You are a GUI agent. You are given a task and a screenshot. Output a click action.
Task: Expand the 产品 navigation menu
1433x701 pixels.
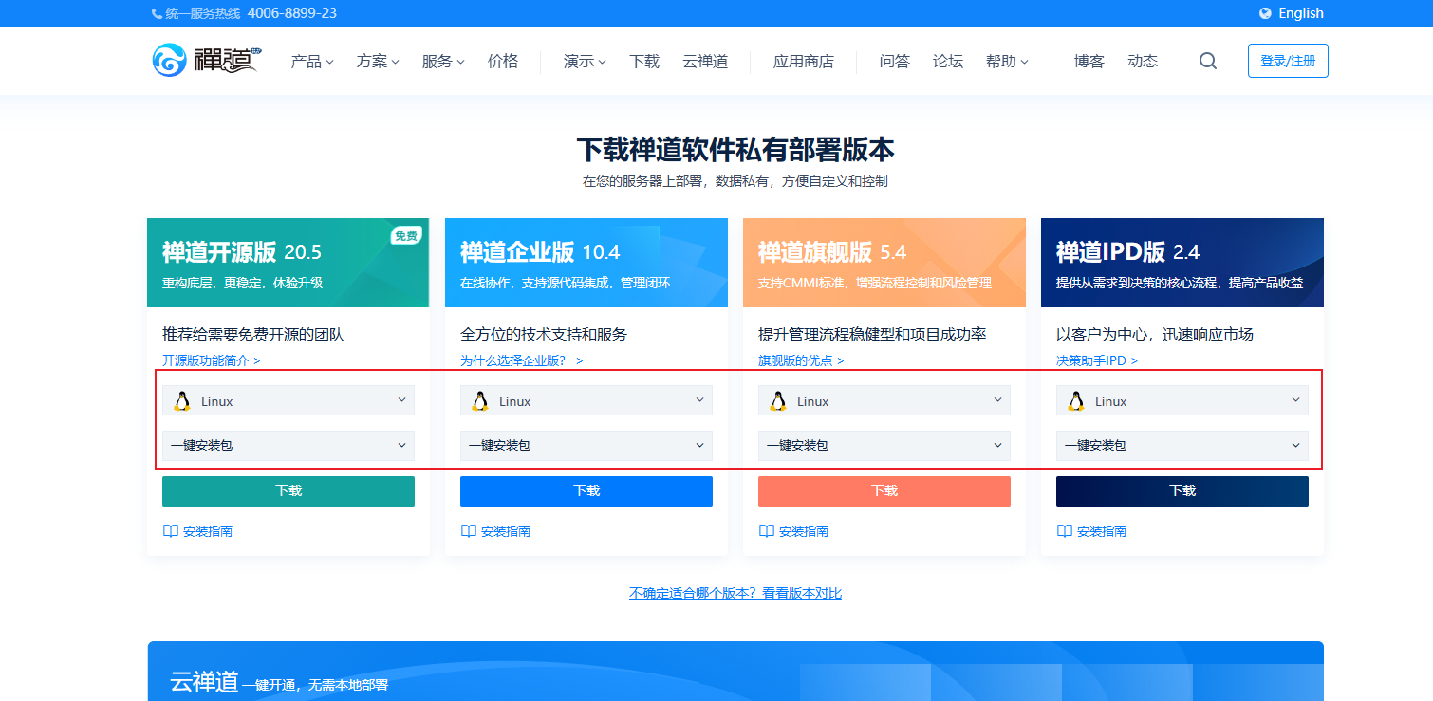coord(312,61)
